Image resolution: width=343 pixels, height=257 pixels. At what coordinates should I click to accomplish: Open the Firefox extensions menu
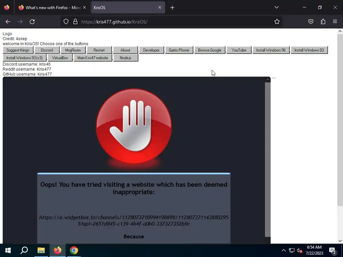point(323,21)
